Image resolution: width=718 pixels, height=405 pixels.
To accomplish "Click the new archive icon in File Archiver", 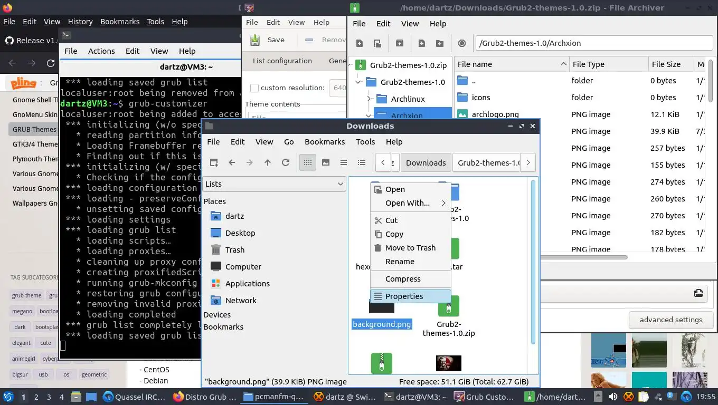I will (x=360, y=43).
